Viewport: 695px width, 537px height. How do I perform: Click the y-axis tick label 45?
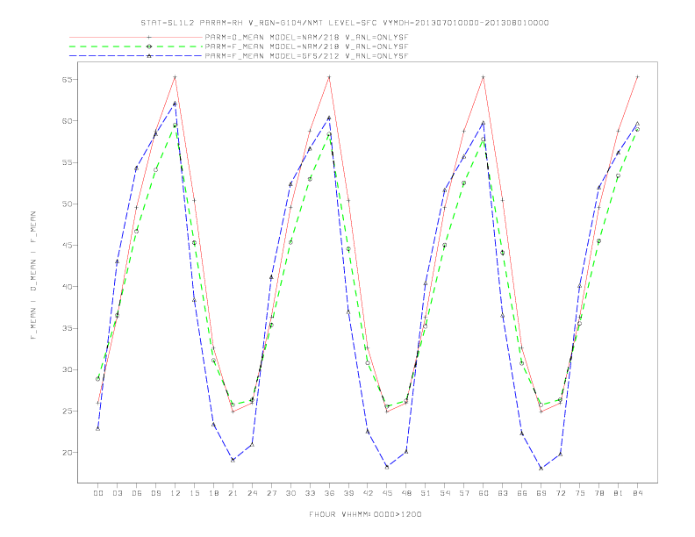click(x=67, y=246)
